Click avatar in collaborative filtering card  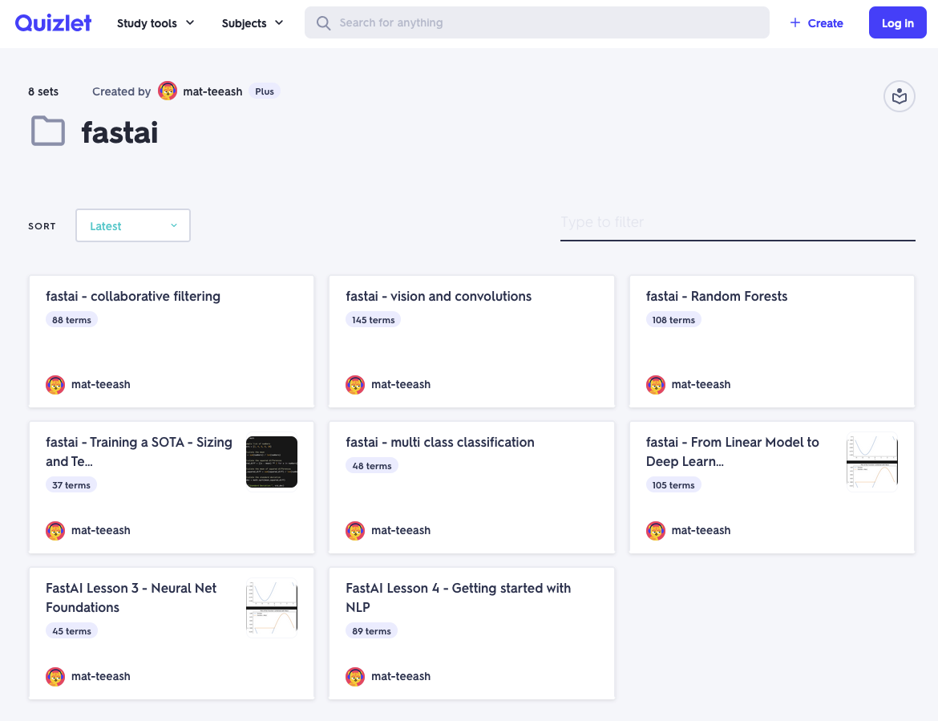tap(55, 385)
